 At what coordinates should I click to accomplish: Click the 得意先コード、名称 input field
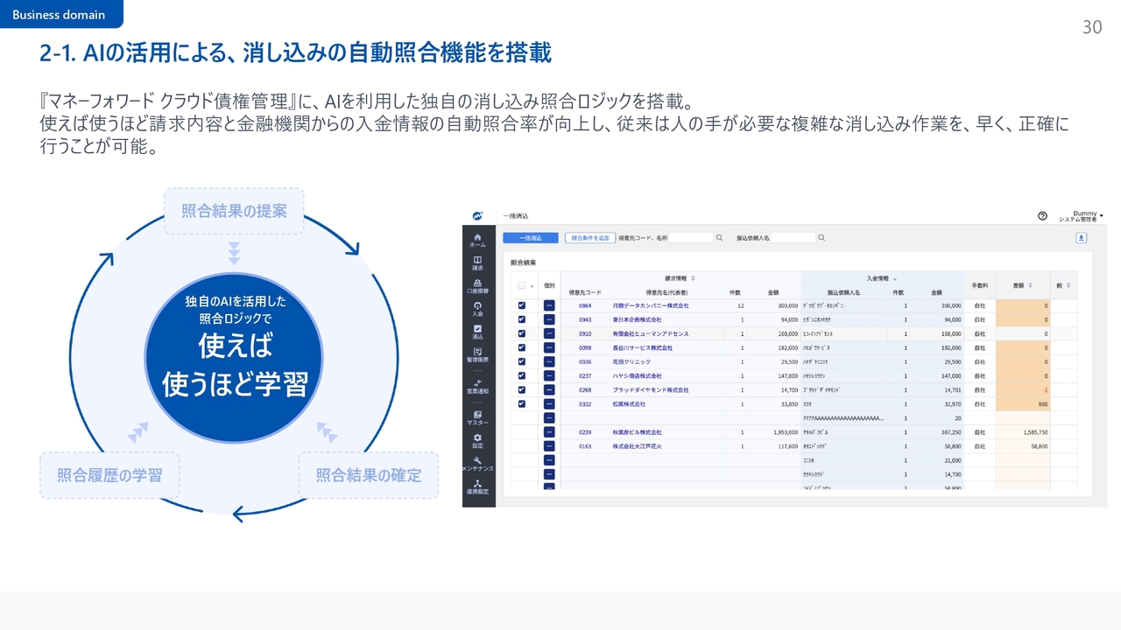[690, 237]
